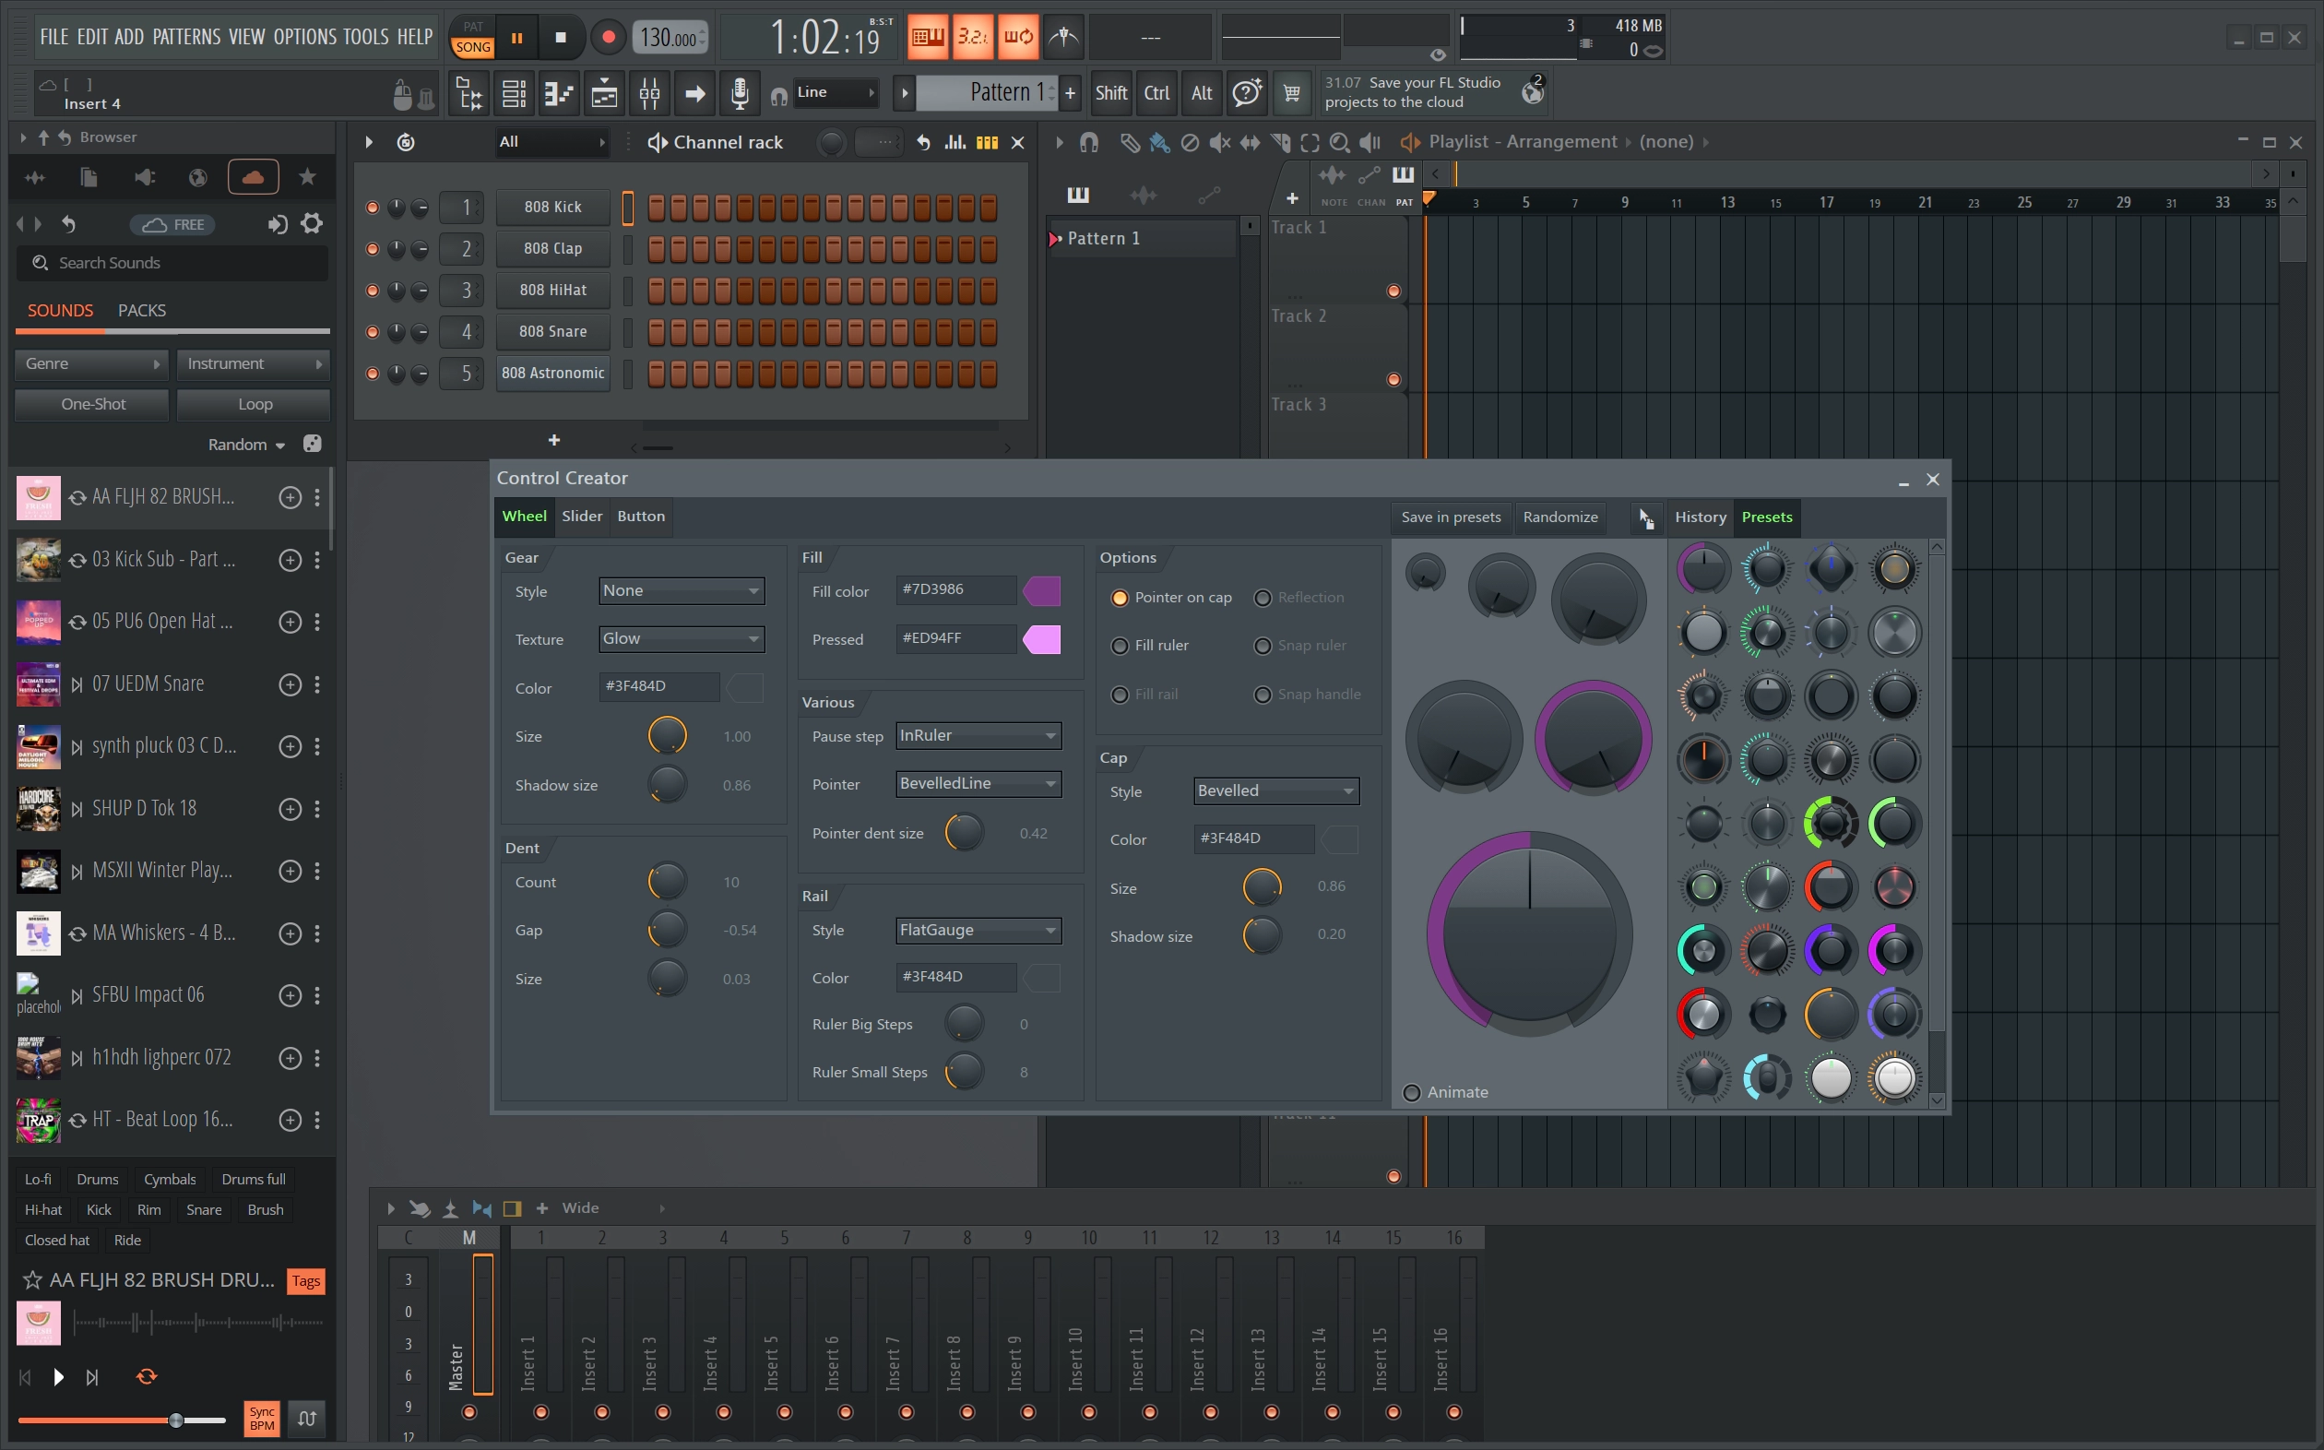Click the microphone recording icon
Screen dimensions: 2324x1450
click(740, 93)
